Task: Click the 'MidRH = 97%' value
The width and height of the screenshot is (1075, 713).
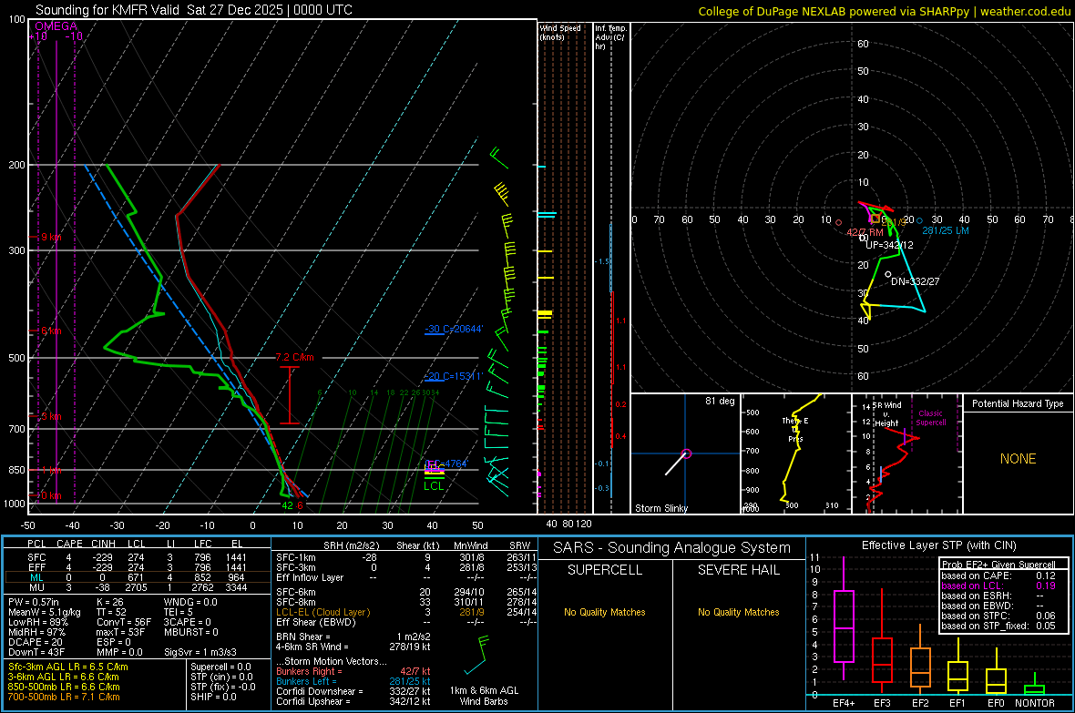Action: click(x=37, y=632)
